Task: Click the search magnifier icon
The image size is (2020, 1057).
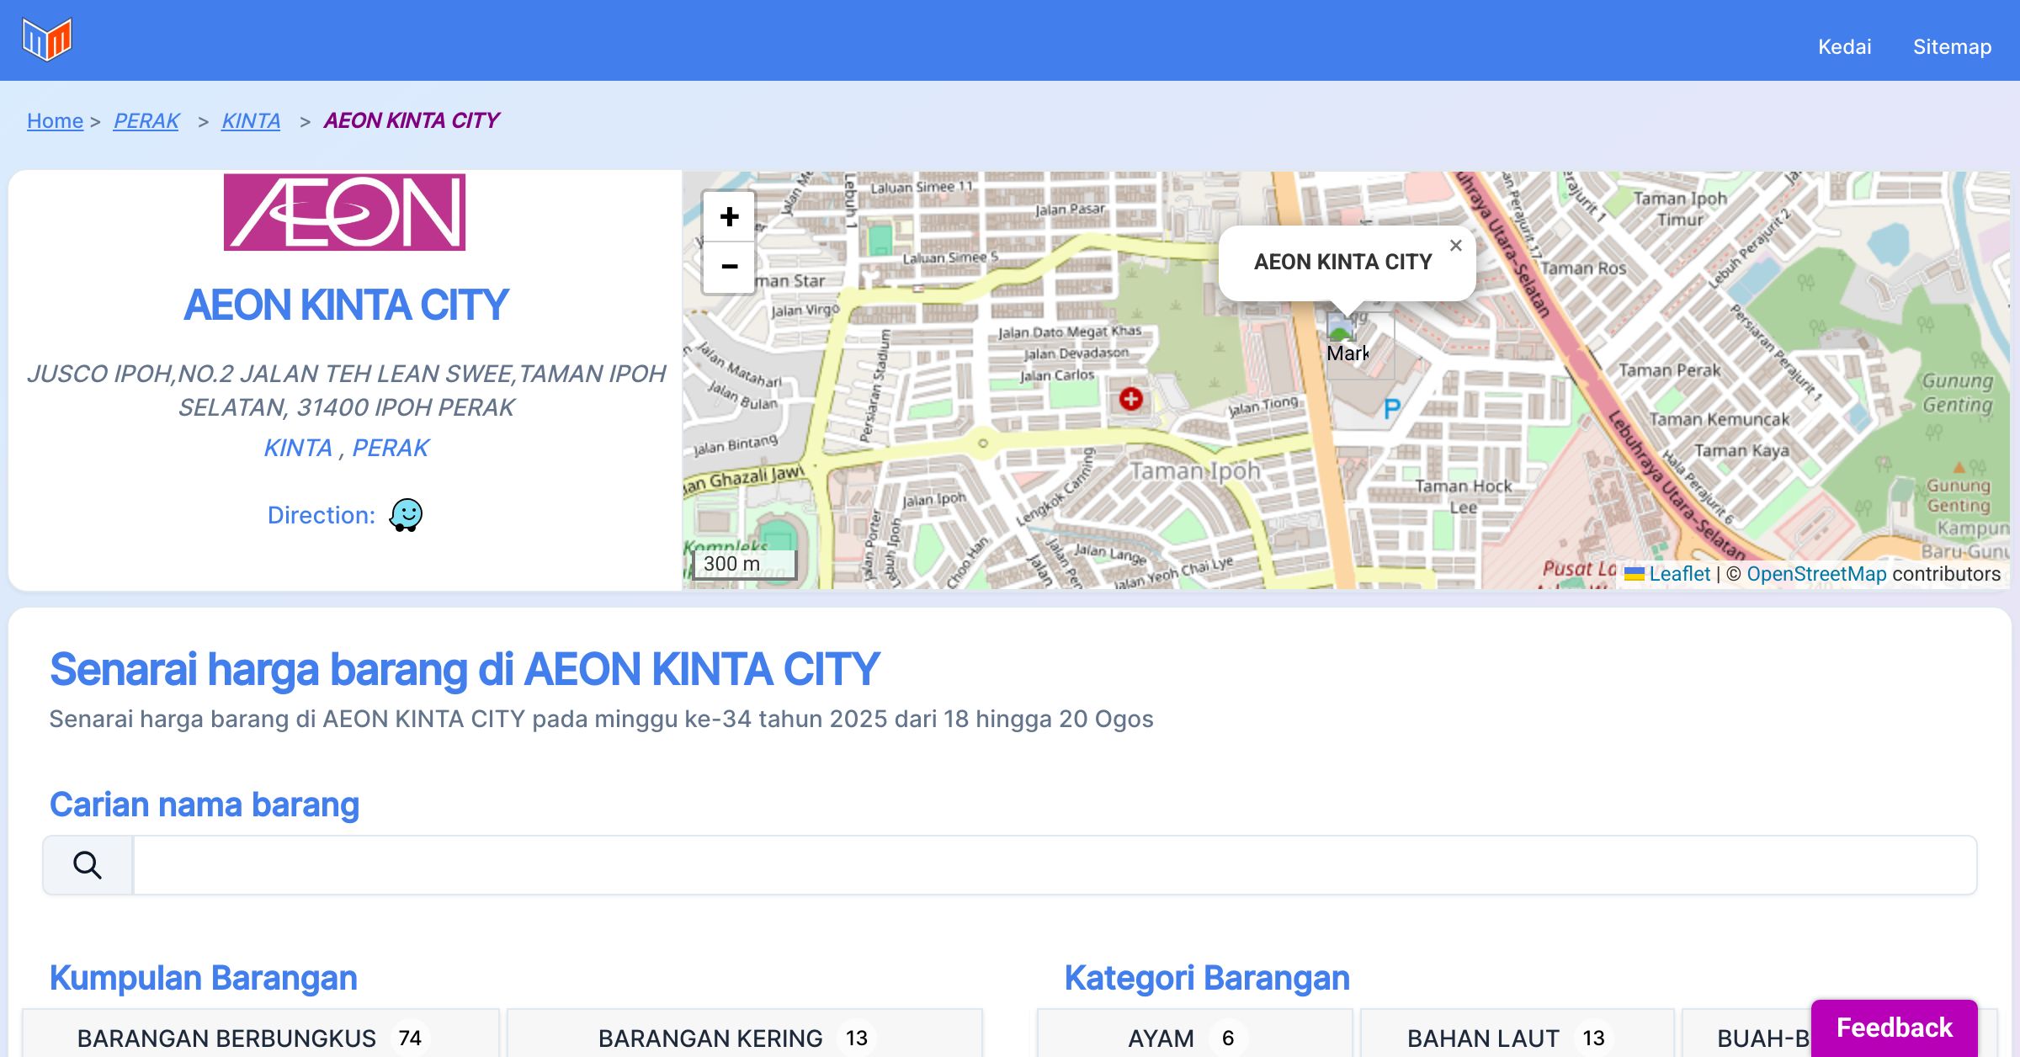Action: pyautogui.click(x=88, y=865)
